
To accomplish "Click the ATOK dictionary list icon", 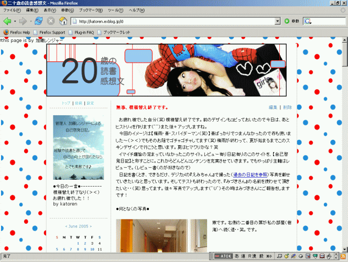I will pos(308,256).
